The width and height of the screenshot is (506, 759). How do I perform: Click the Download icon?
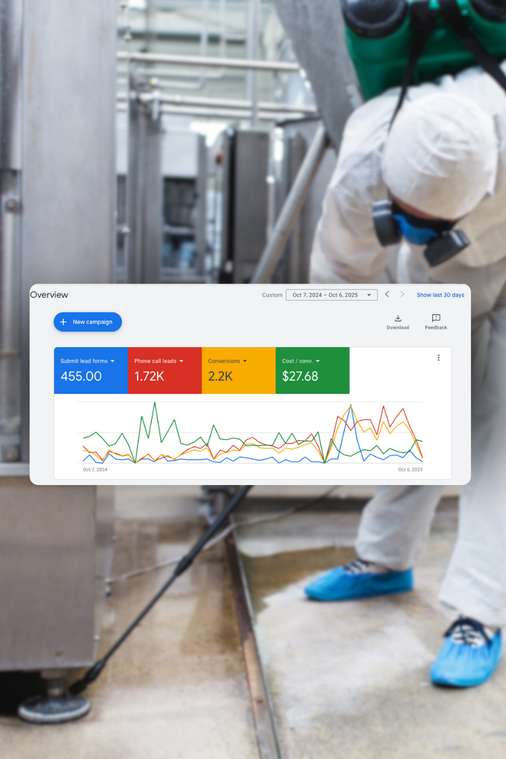(x=398, y=318)
